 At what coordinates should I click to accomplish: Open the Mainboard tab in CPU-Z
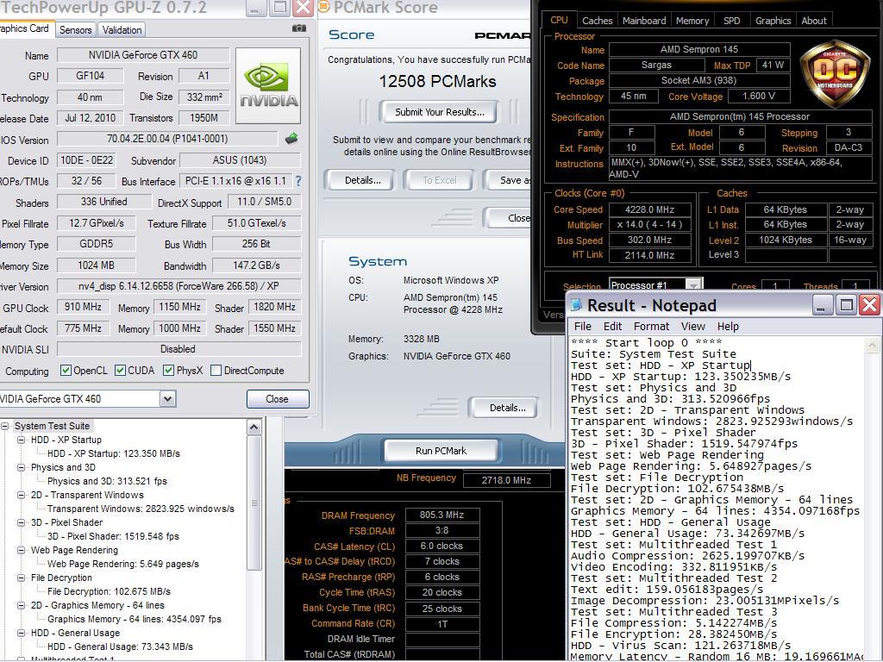pos(644,21)
